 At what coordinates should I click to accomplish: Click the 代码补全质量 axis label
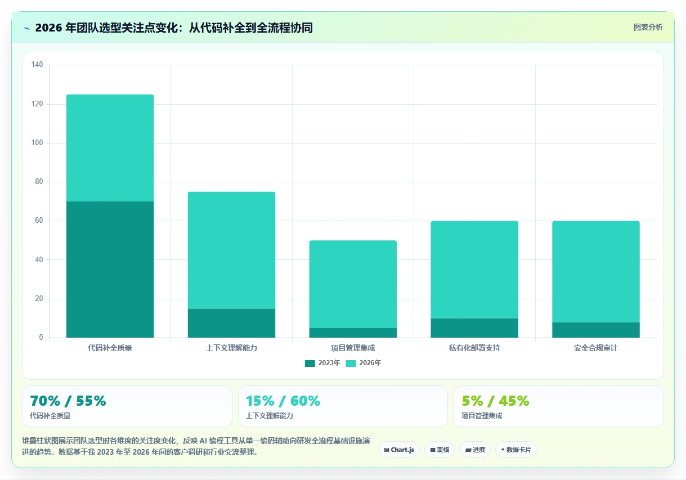click(x=110, y=348)
